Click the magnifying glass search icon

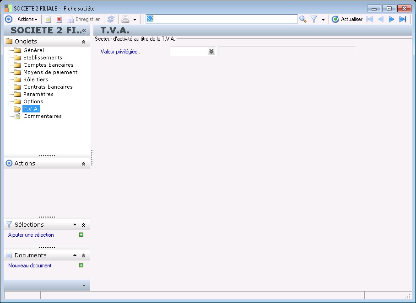303,19
